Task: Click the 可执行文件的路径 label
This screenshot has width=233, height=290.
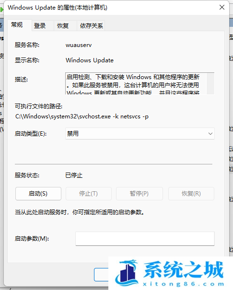Action: [38, 106]
